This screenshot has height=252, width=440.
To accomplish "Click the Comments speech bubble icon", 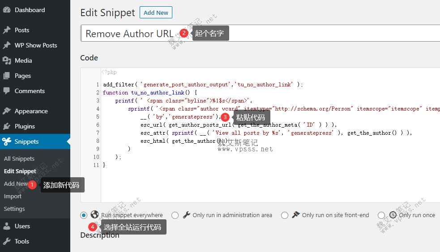I will tap(7, 91).
